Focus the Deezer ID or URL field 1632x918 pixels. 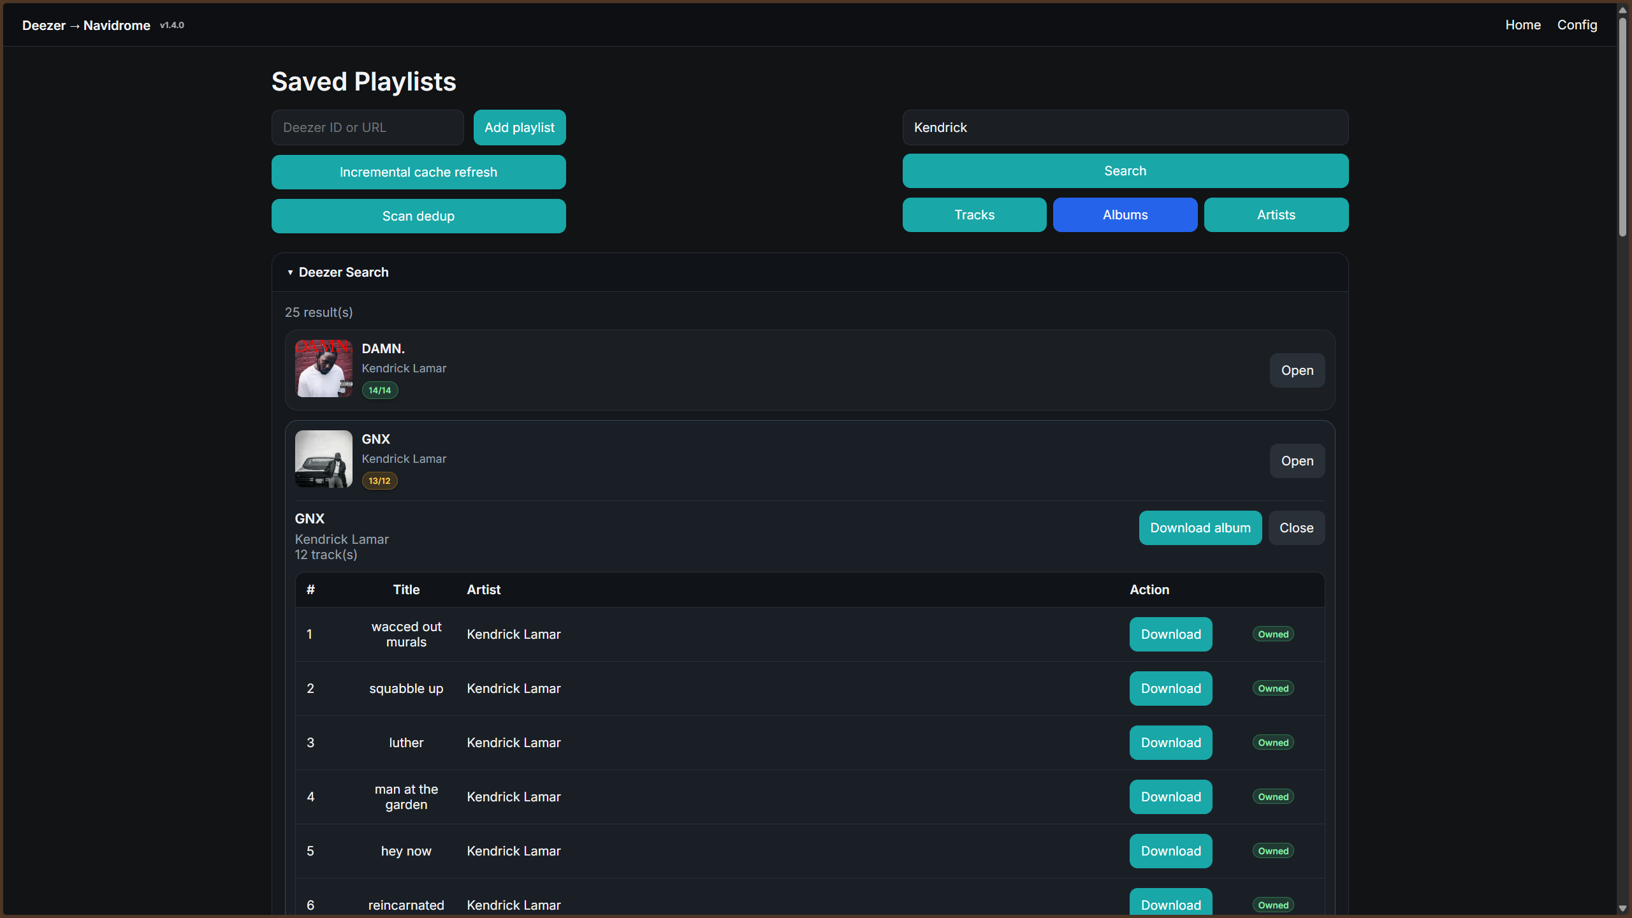pyautogui.click(x=368, y=127)
